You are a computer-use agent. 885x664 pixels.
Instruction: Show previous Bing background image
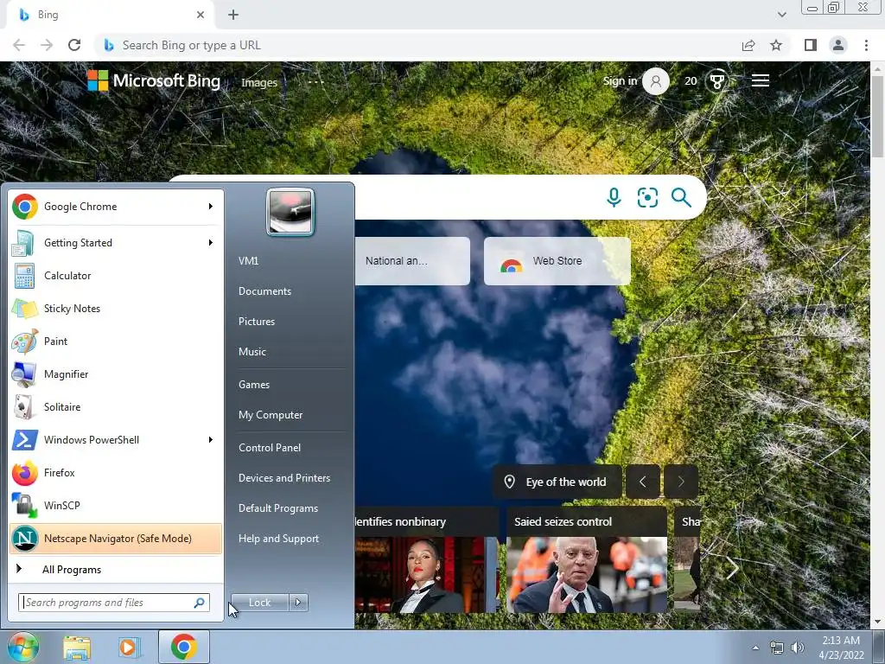click(642, 482)
